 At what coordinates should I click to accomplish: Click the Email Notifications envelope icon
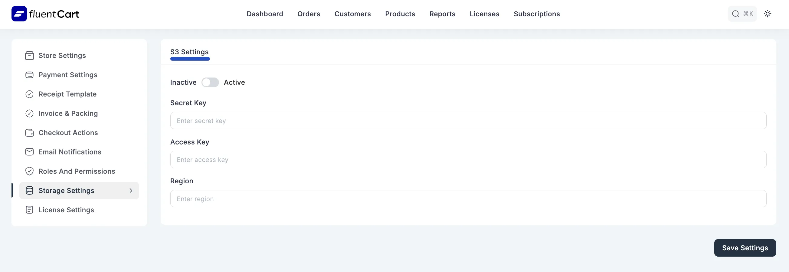click(x=29, y=152)
